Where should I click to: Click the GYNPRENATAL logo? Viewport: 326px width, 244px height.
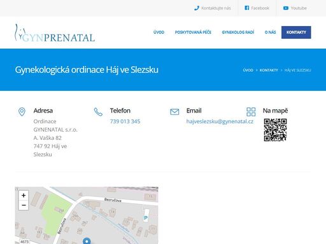[x=55, y=33]
